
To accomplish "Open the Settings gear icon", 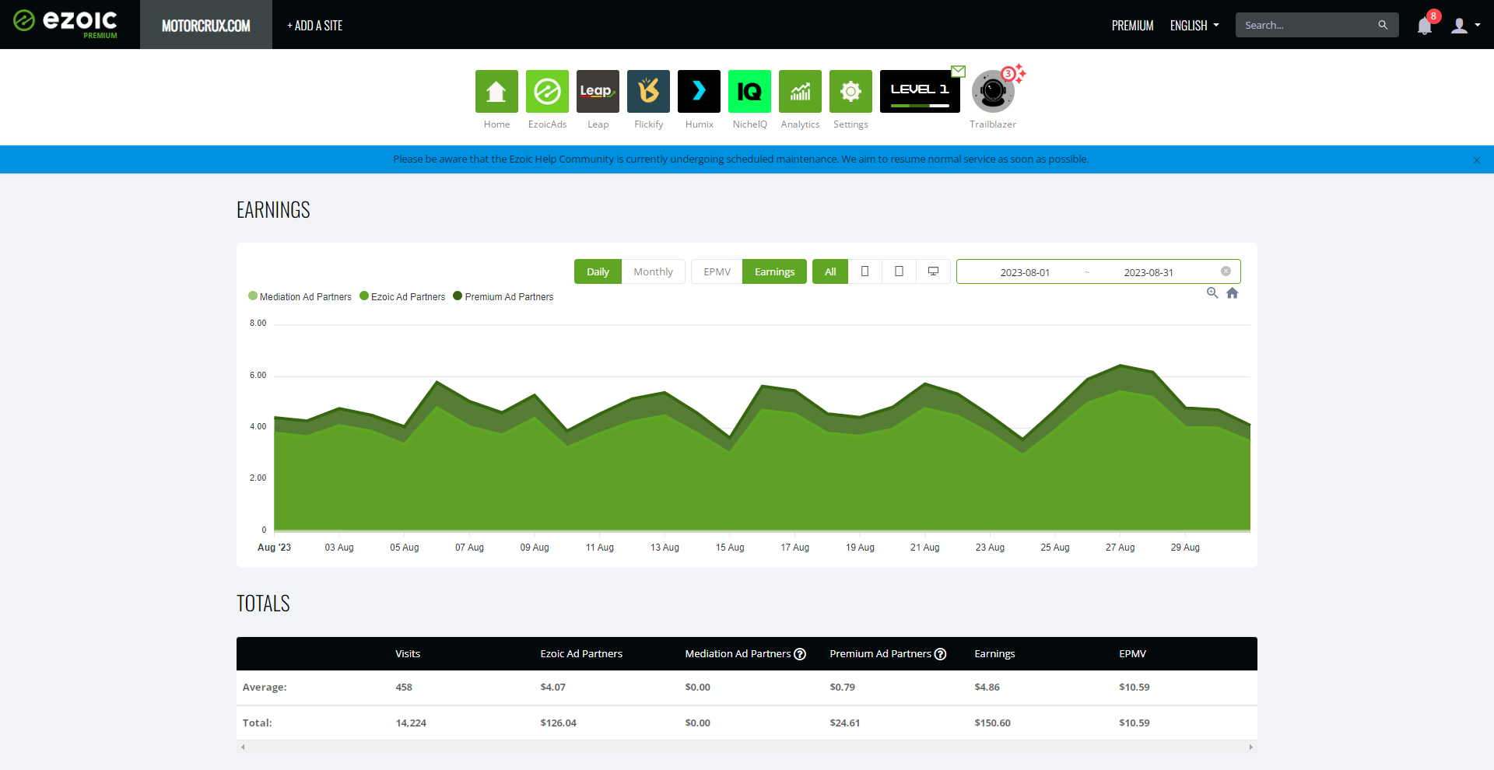I will tap(850, 92).
